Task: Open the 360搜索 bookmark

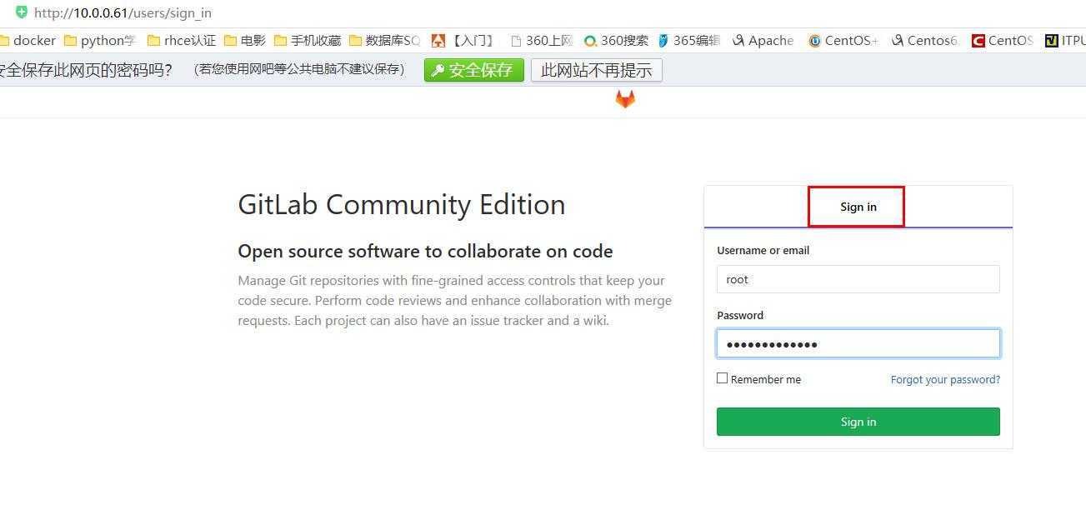Action: coord(616,40)
